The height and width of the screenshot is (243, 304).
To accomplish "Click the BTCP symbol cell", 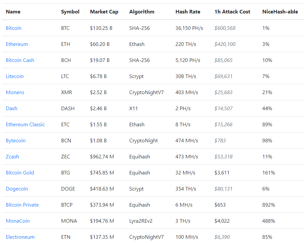I will 67,205.
